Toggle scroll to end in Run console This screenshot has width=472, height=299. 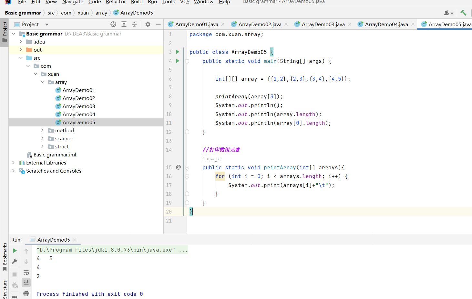pyautogui.click(x=26, y=283)
